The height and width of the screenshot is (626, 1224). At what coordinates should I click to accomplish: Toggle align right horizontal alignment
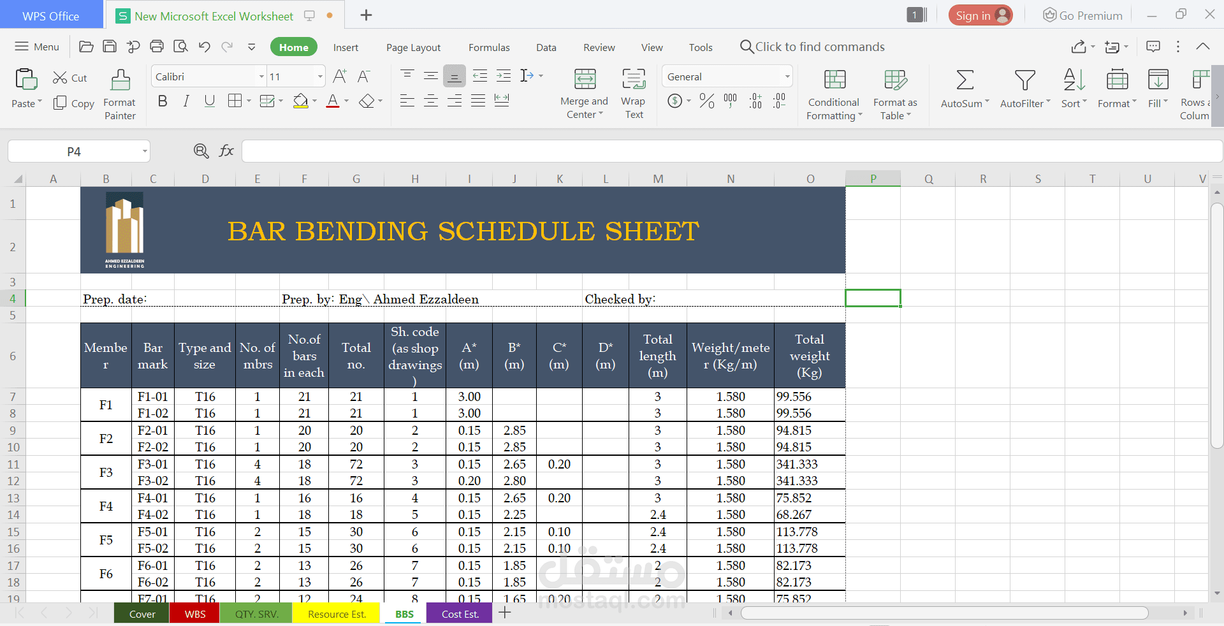pos(455,100)
